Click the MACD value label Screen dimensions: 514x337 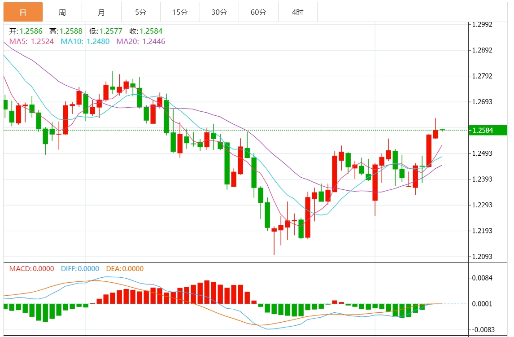[31, 269]
